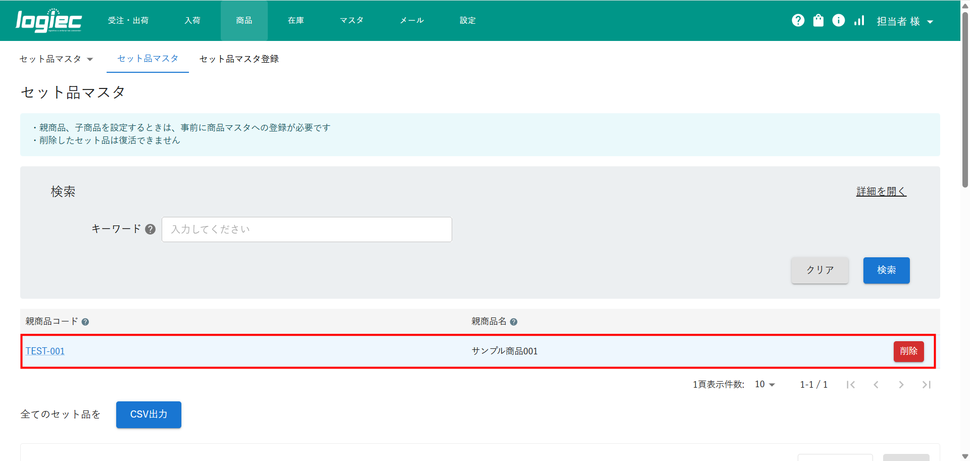This screenshot has width=970, height=461.
Task: Click the help icon beside キーワード
Action: 150,229
